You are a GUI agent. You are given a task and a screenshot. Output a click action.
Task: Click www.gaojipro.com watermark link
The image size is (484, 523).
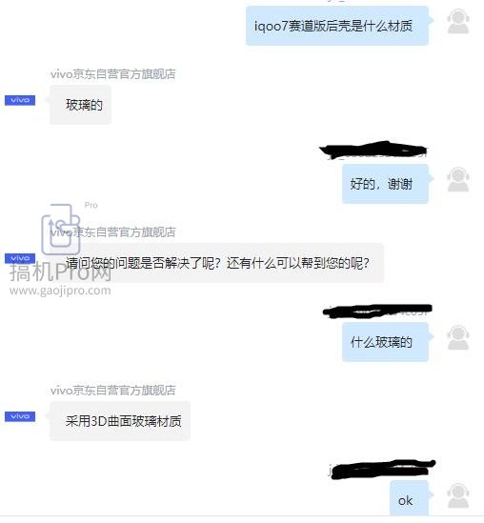(60, 291)
